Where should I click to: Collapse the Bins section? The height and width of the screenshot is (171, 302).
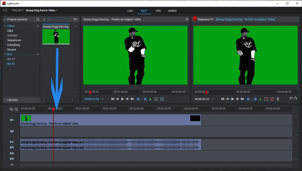pyautogui.click(x=5, y=54)
